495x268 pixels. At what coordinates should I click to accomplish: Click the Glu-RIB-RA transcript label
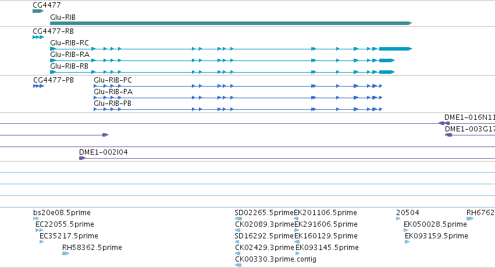point(70,54)
